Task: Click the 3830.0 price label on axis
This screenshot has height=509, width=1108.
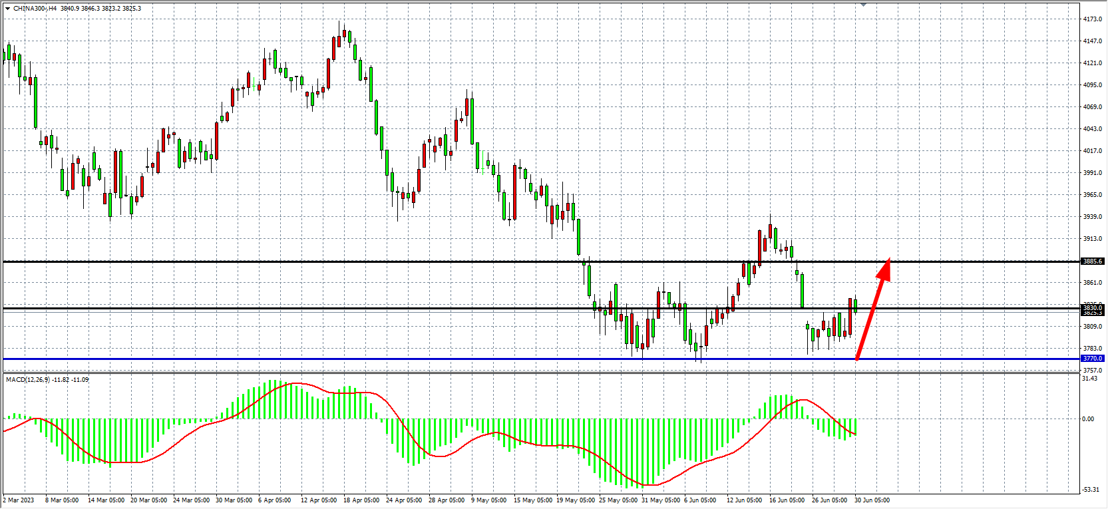Action: pyautogui.click(x=1092, y=307)
